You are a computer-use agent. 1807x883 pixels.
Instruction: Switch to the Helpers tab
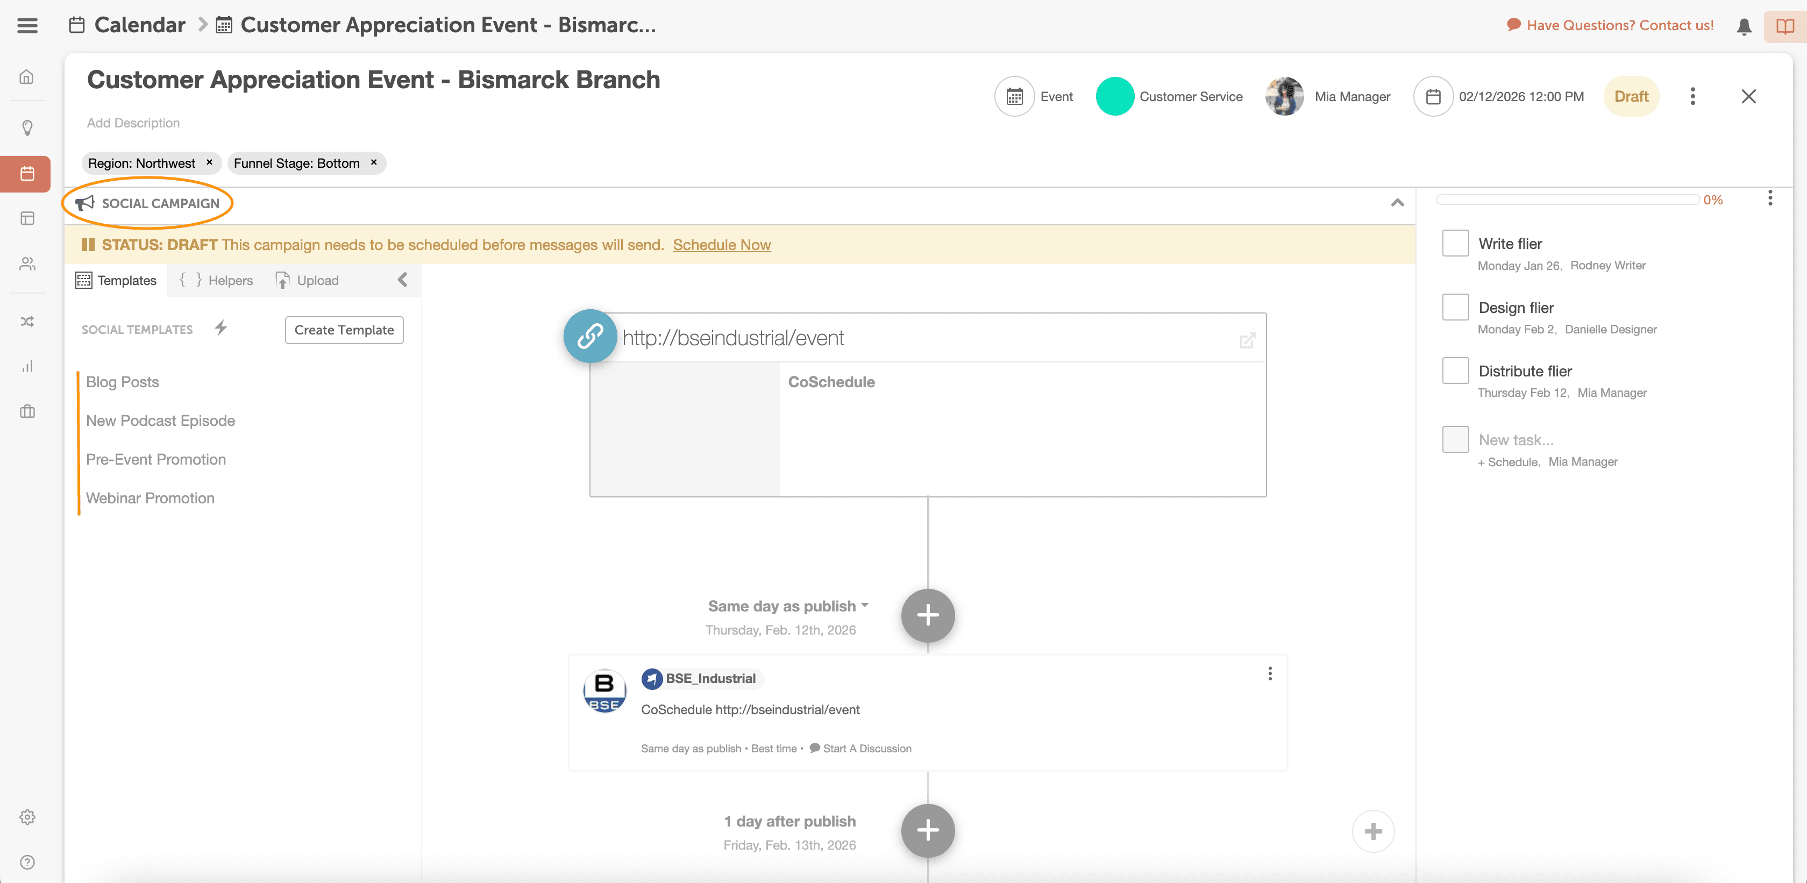pos(216,280)
